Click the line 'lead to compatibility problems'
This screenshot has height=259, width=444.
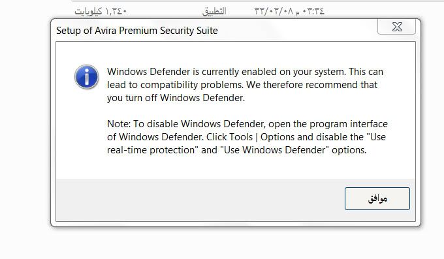[x=242, y=85]
